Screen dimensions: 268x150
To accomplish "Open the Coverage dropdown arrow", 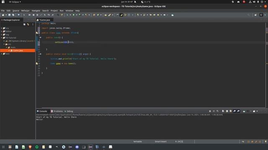I will coord(83,15).
